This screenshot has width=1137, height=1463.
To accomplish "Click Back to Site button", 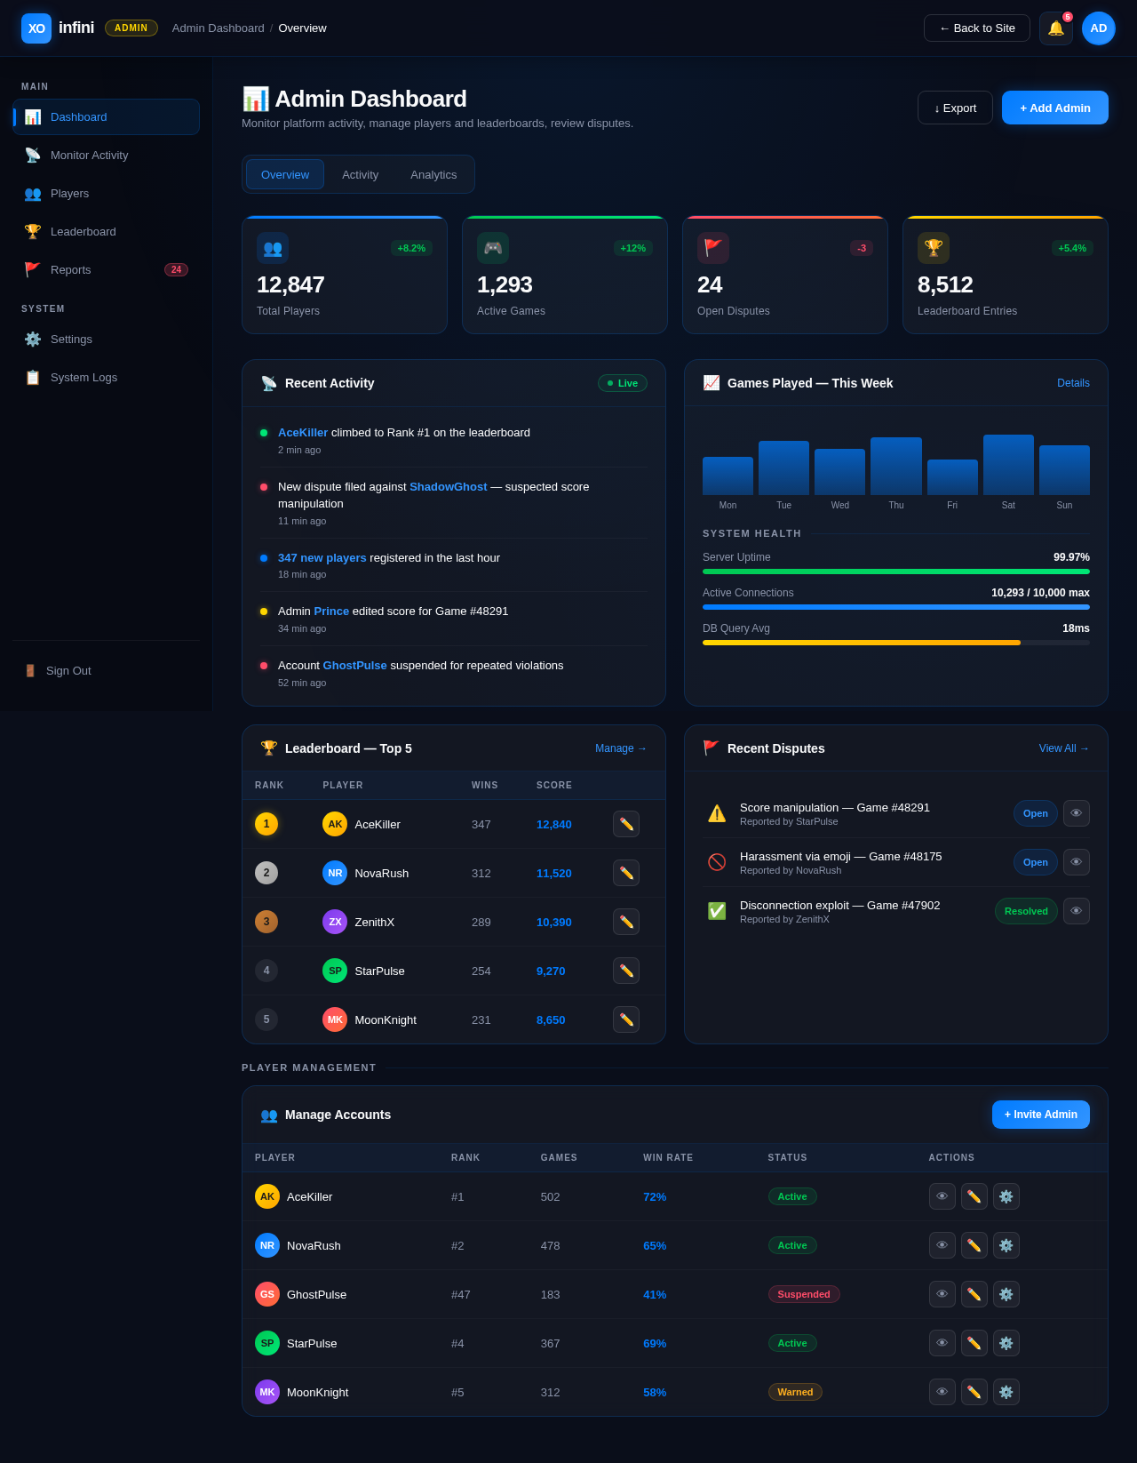I will tap(977, 28).
